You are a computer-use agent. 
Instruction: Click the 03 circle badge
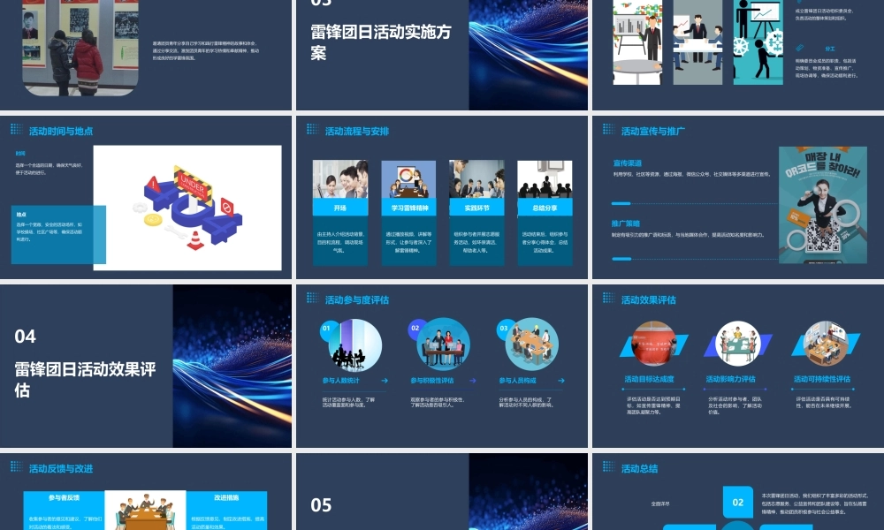[x=504, y=329]
